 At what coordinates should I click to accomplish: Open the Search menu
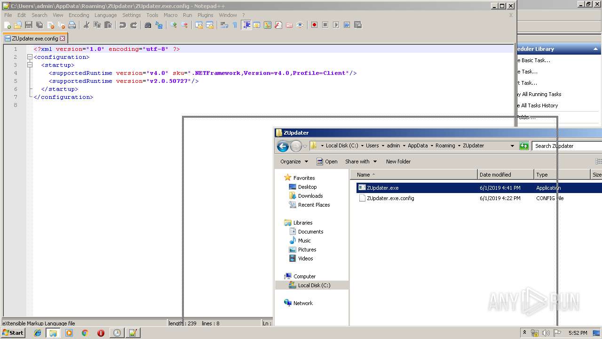point(40,15)
